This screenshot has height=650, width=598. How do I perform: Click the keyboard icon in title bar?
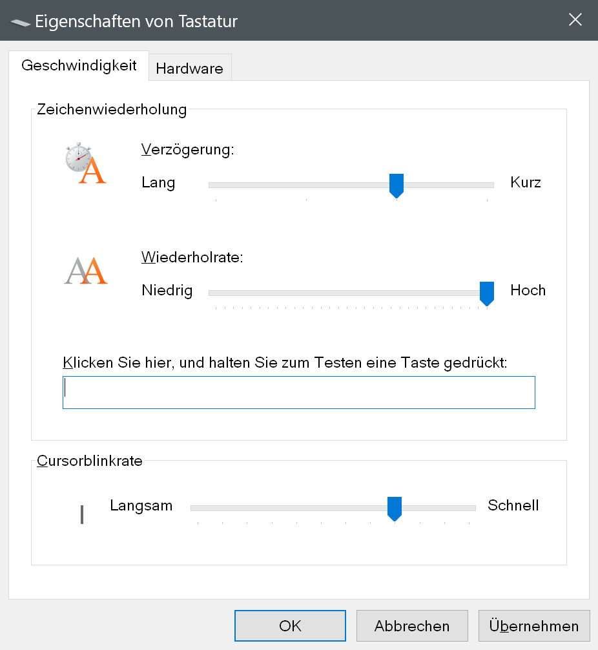click(x=19, y=21)
